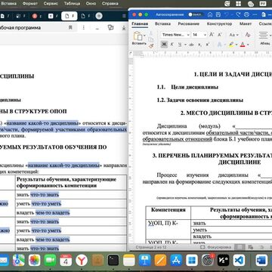Open Terminal from the Dock

[113, 260]
